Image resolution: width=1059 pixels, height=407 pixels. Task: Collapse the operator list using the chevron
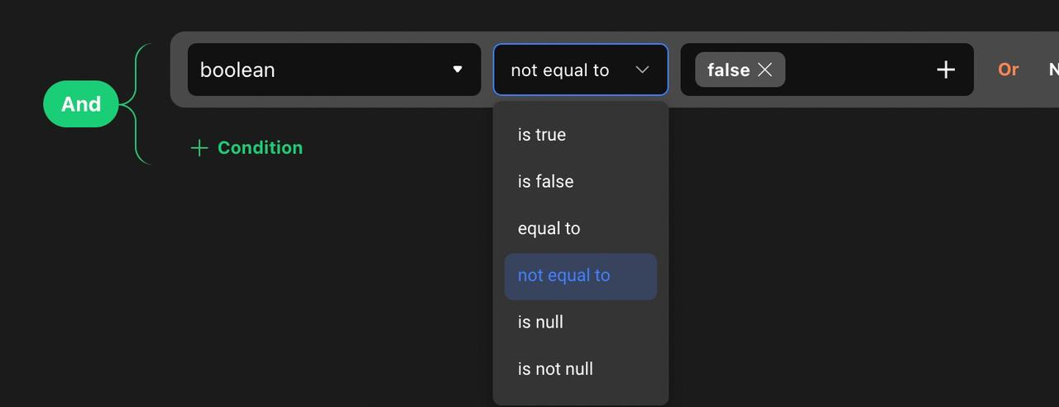click(x=642, y=70)
